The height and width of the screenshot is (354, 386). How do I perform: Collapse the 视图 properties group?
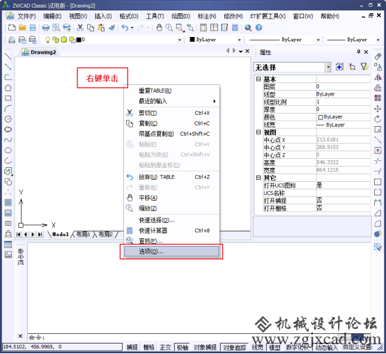258,132
